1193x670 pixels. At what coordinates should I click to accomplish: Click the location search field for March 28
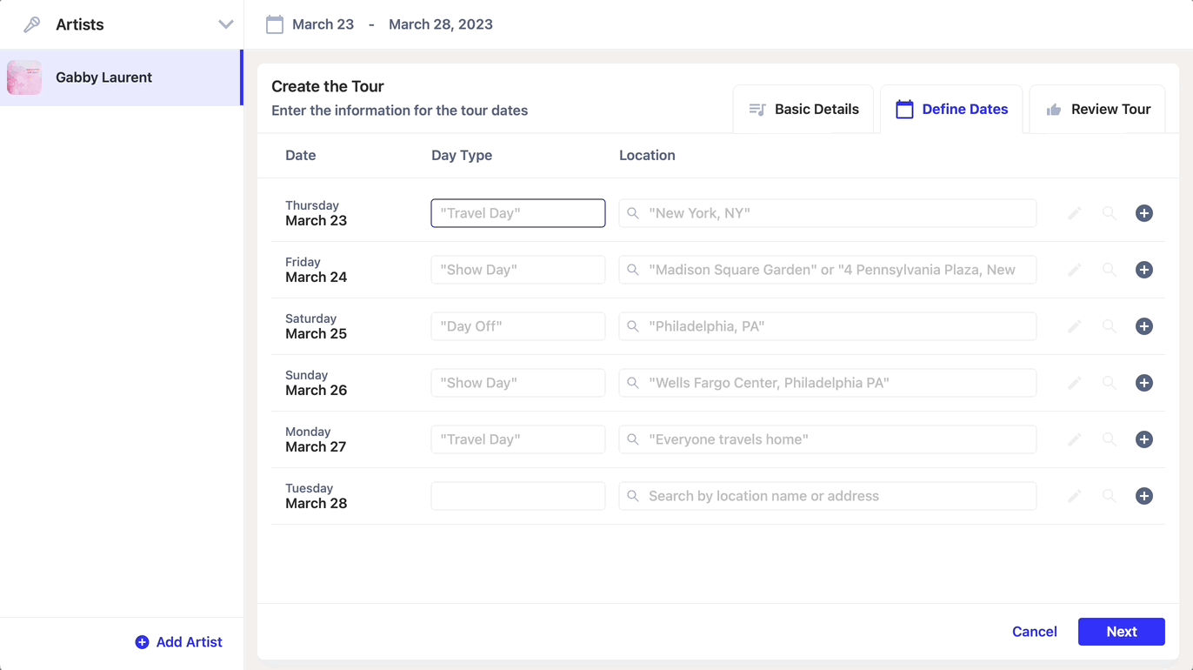pyautogui.click(x=826, y=495)
